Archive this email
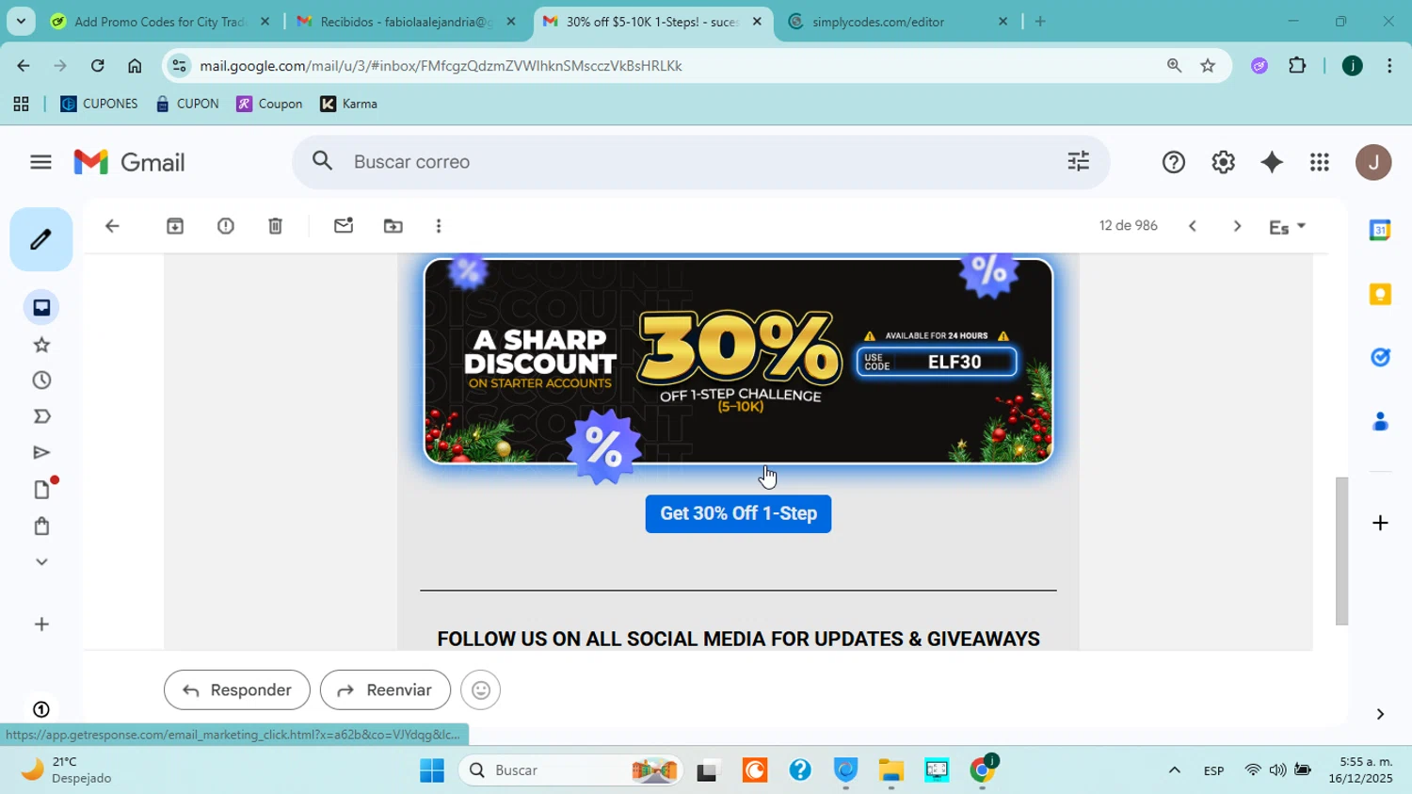This screenshot has width=1412, height=794. click(175, 226)
